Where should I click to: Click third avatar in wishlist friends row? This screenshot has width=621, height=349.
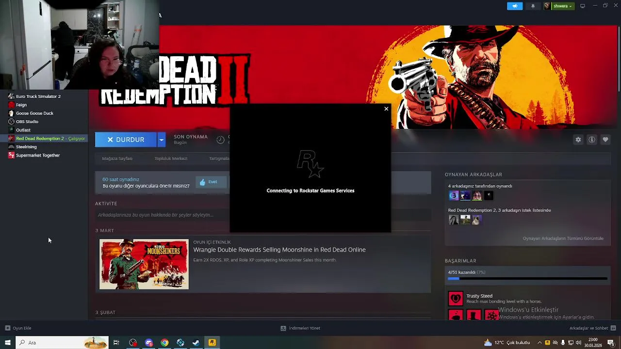point(477,220)
